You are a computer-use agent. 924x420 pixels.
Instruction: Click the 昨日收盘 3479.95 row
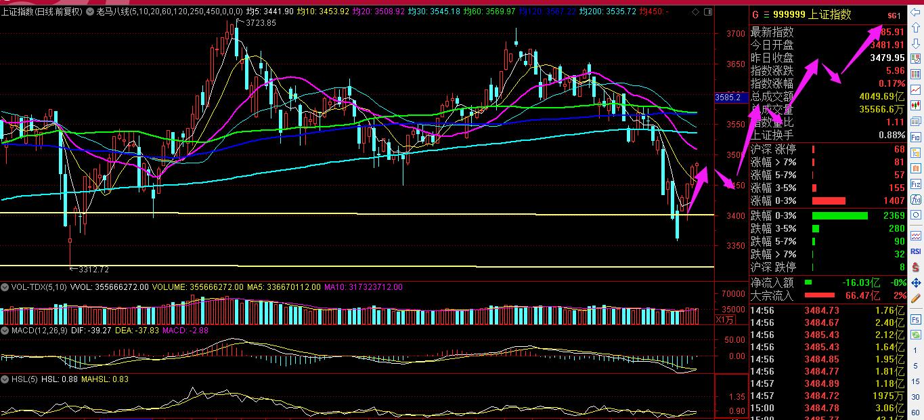click(x=827, y=58)
